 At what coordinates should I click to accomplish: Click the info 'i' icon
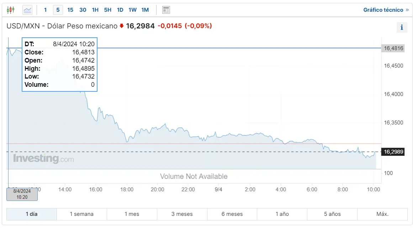coord(402,27)
